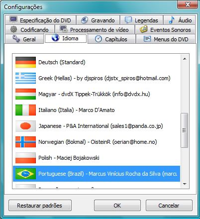Screen dimensions: 200x219
Task: Click the Polish flag icon
Action: 25,158
